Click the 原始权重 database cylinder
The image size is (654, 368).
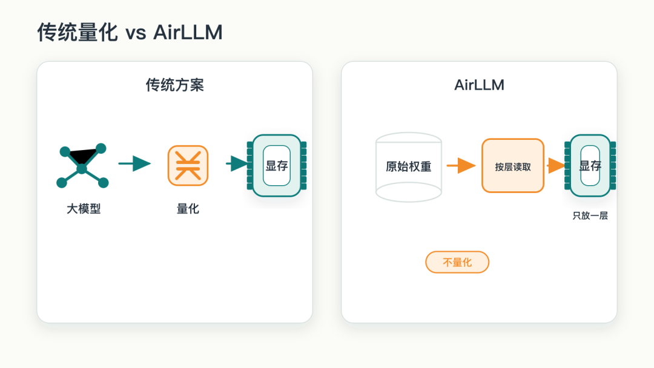click(x=409, y=167)
